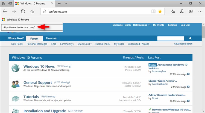Show tab previews chevron
The height and width of the screenshot is (113, 205).
tap(66, 4)
